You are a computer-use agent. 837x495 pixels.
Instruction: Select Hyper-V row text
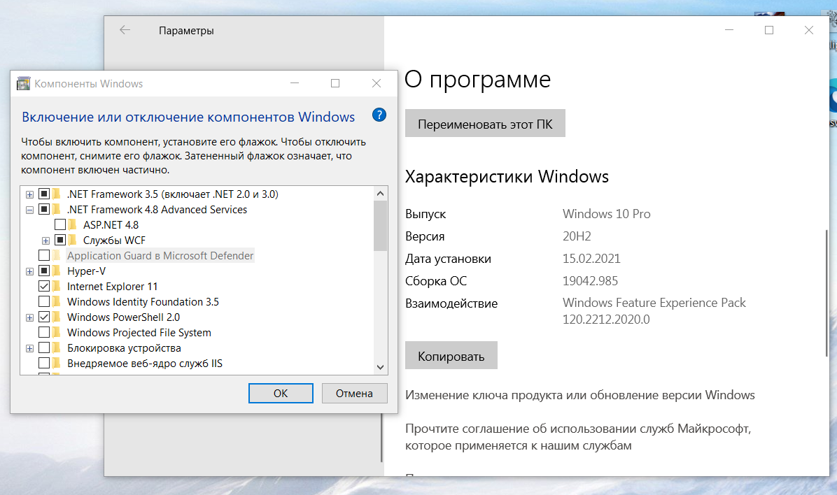(87, 271)
